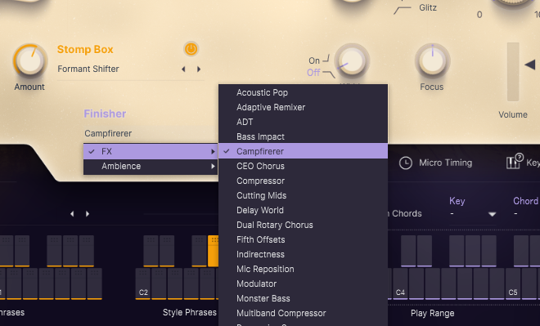Image resolution: width=540 pixels, height=326 pixels.
Task: Select CEO Chorus finisher
Action: [x=303, y=166]
